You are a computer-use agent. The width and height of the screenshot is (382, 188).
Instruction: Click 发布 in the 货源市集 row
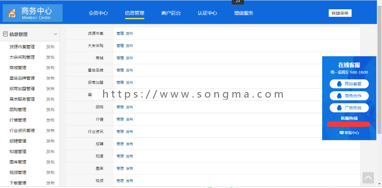coord(129,33)
